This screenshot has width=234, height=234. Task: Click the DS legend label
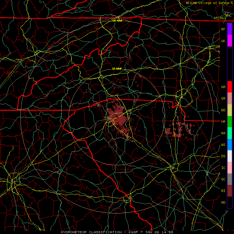coord(223,156)
